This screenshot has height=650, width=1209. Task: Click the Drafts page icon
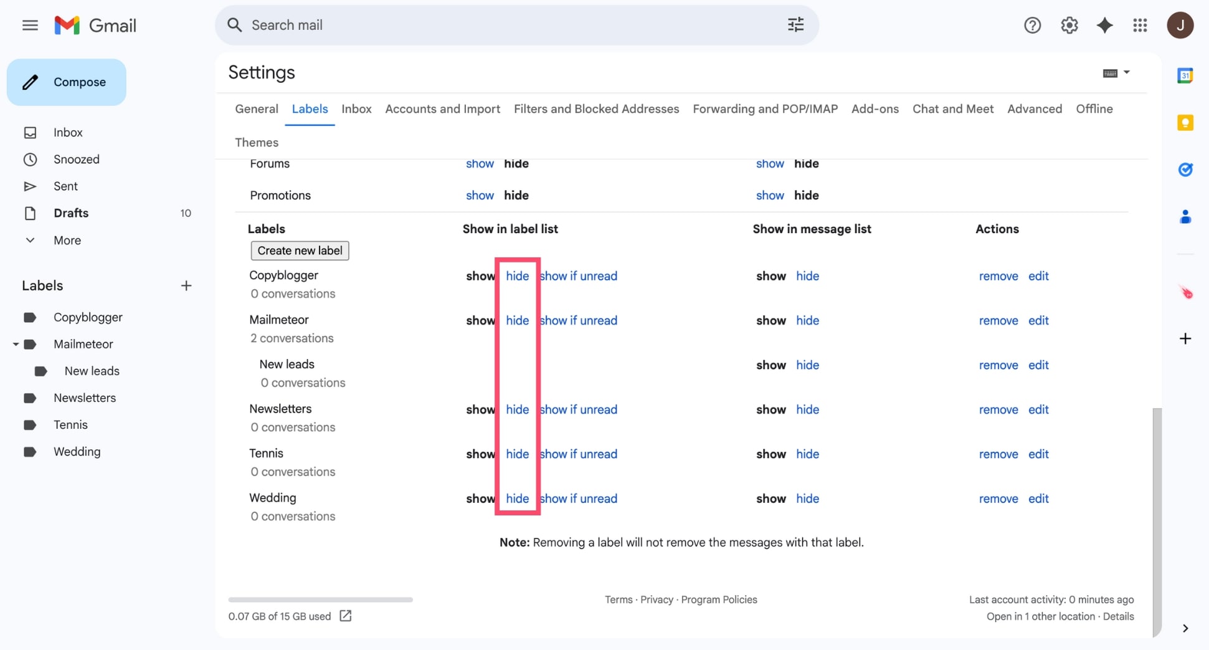30,213
